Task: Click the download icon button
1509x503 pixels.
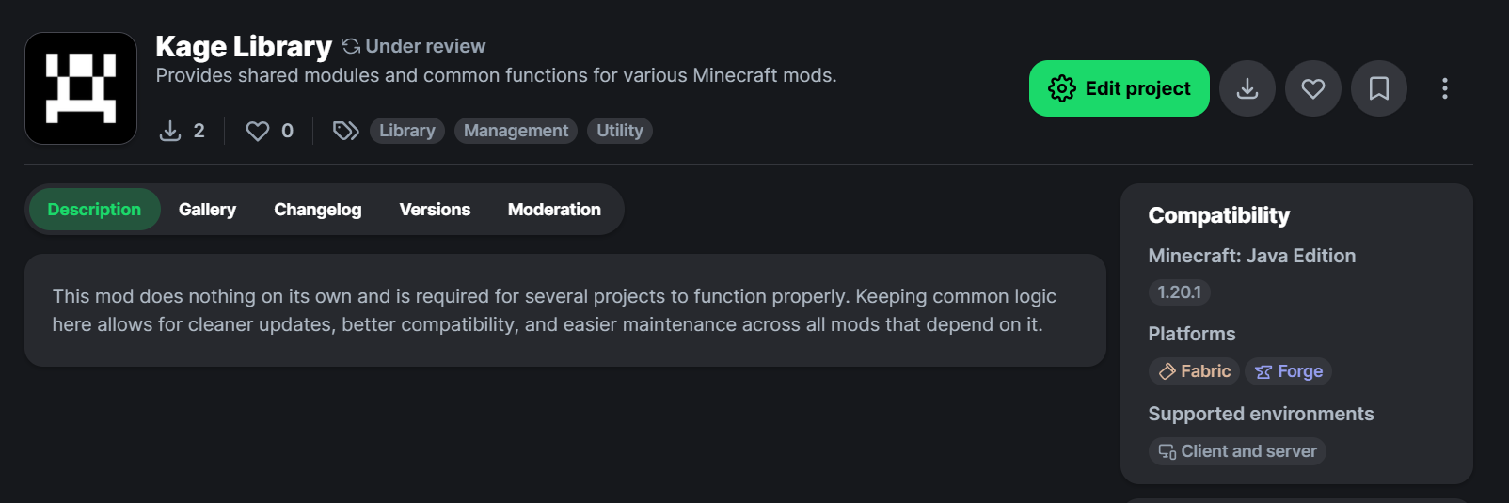Action: (1247, 88)
